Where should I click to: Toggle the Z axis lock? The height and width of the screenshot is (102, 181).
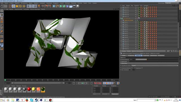coord(35,6)
